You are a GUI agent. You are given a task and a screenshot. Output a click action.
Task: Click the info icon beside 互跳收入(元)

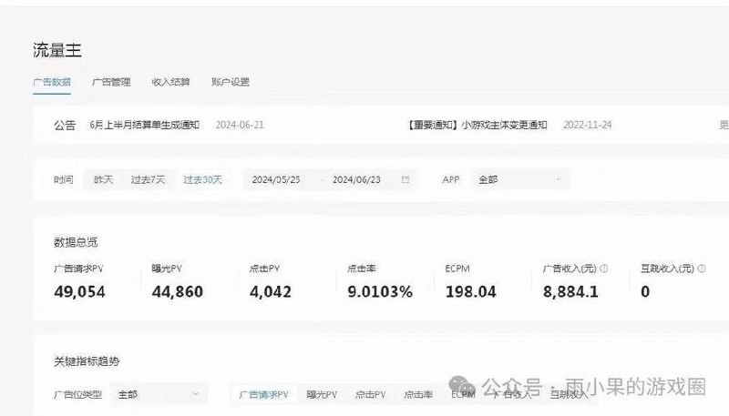[702, 269]
